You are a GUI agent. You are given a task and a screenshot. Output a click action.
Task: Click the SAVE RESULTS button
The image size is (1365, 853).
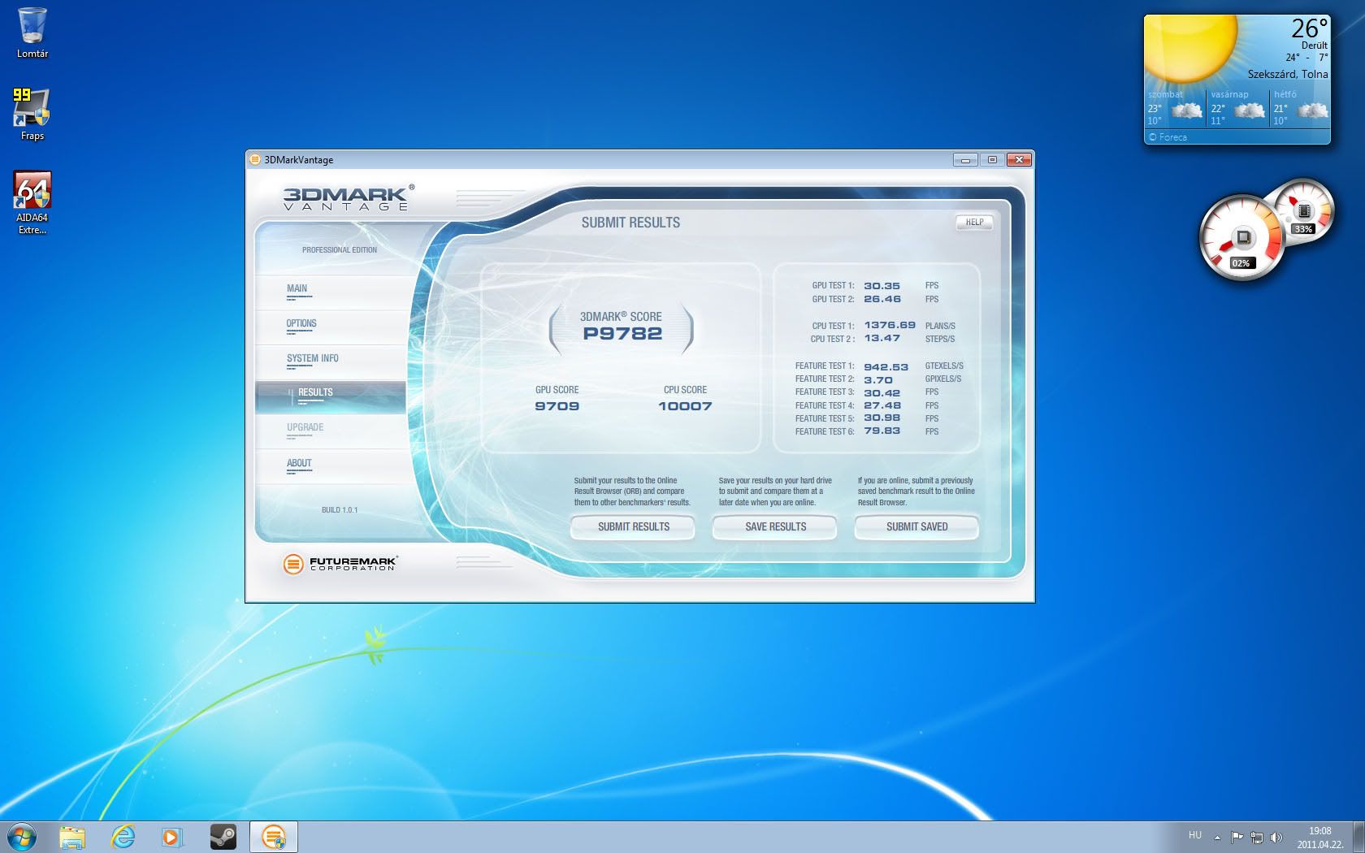(775, 526)
